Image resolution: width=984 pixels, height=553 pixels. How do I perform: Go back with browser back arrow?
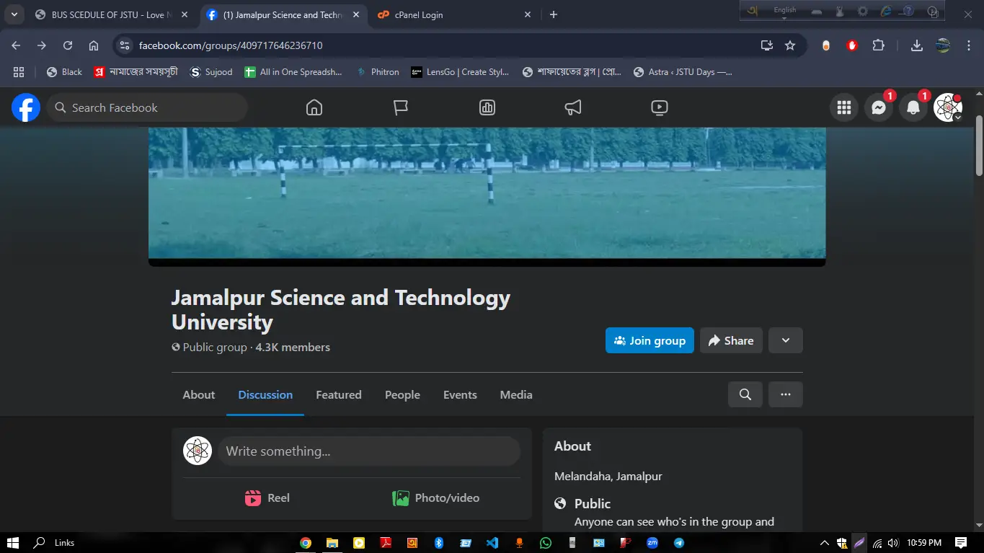16,45
